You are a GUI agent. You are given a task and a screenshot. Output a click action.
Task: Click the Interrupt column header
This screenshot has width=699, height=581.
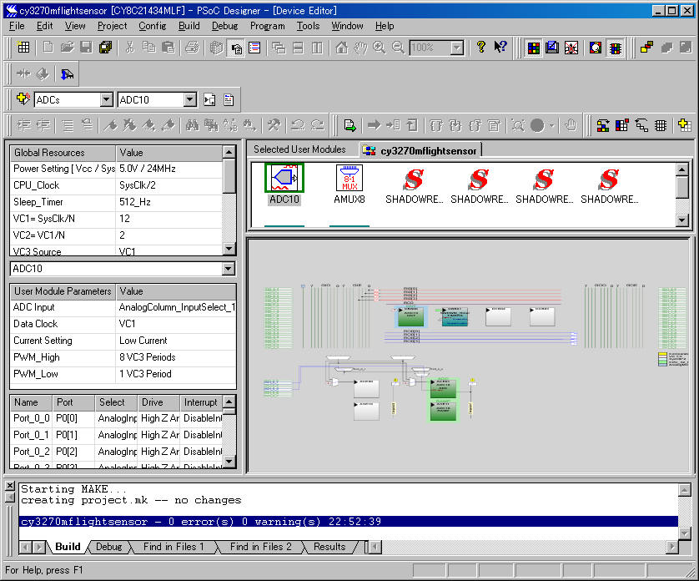201,402
